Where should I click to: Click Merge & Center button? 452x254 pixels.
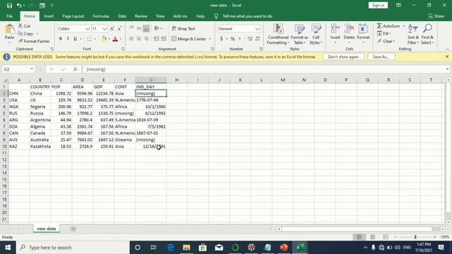(x=189, y=39)
